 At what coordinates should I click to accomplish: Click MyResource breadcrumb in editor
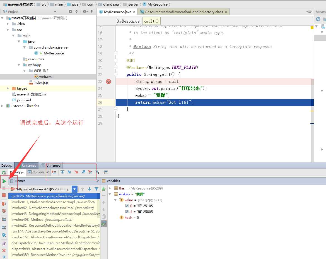128,21
